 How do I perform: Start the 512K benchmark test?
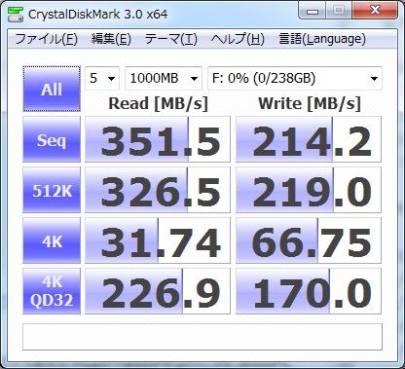(52, 190)
